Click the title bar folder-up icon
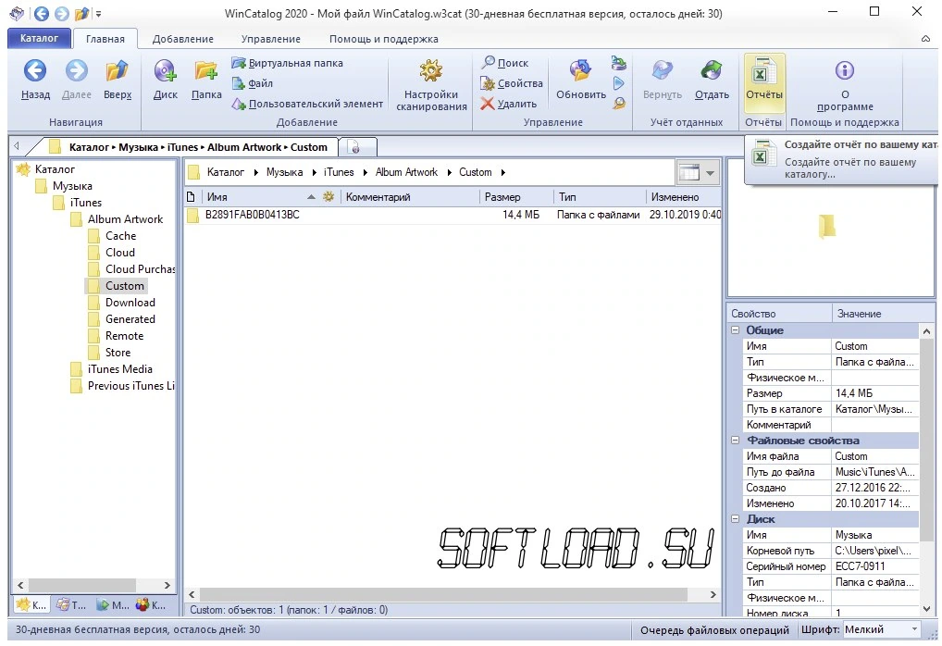Image resolution: width=942 pixels, height=646 pixels. (81, 13)
